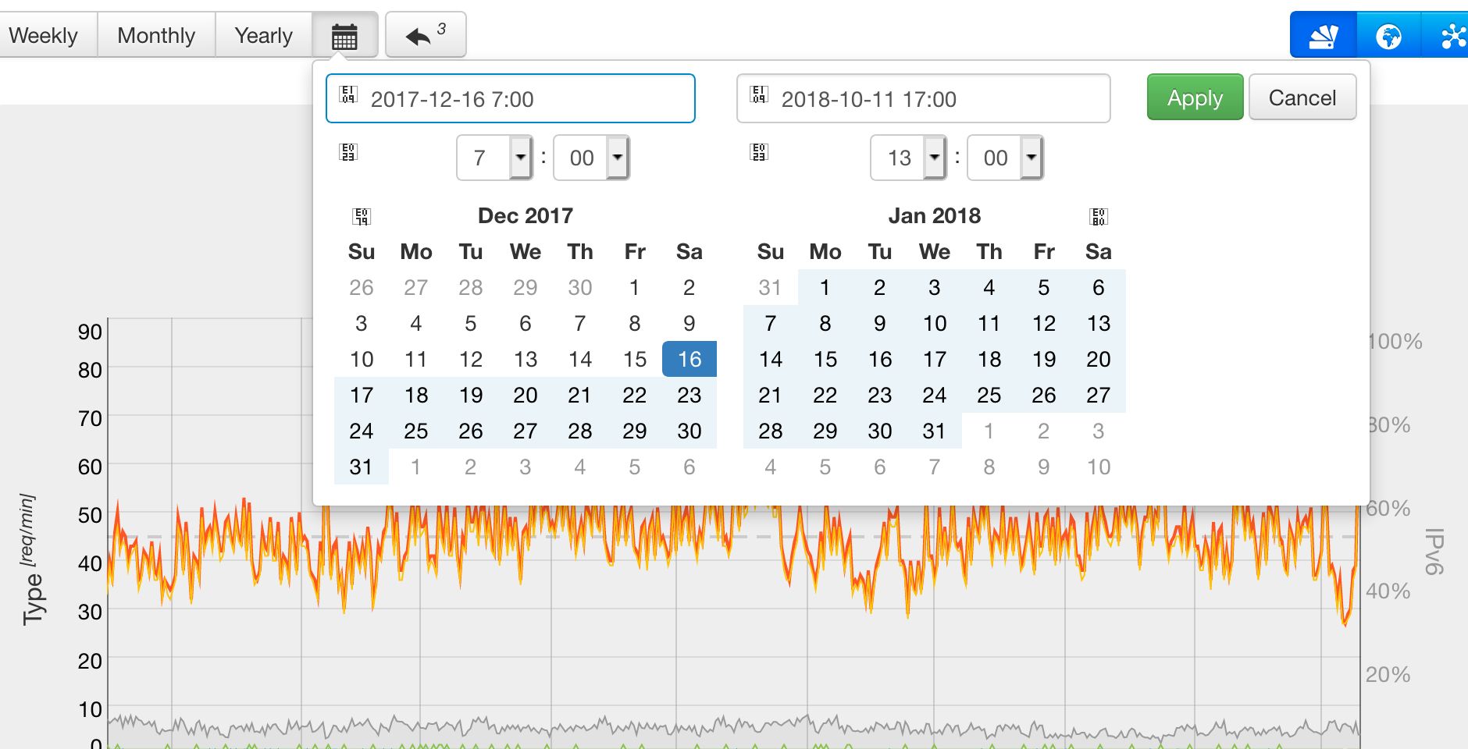Select December 1 in Dec 2017 calendar
1468x749 pixels.
pos(635,287)
